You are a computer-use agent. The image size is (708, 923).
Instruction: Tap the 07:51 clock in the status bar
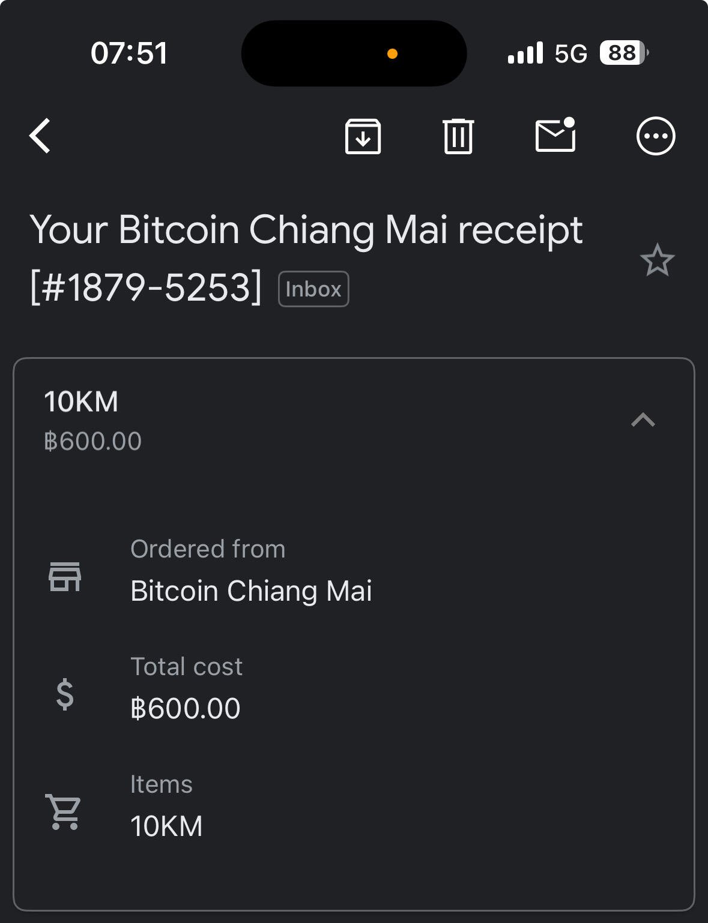(x=129, y=53)
